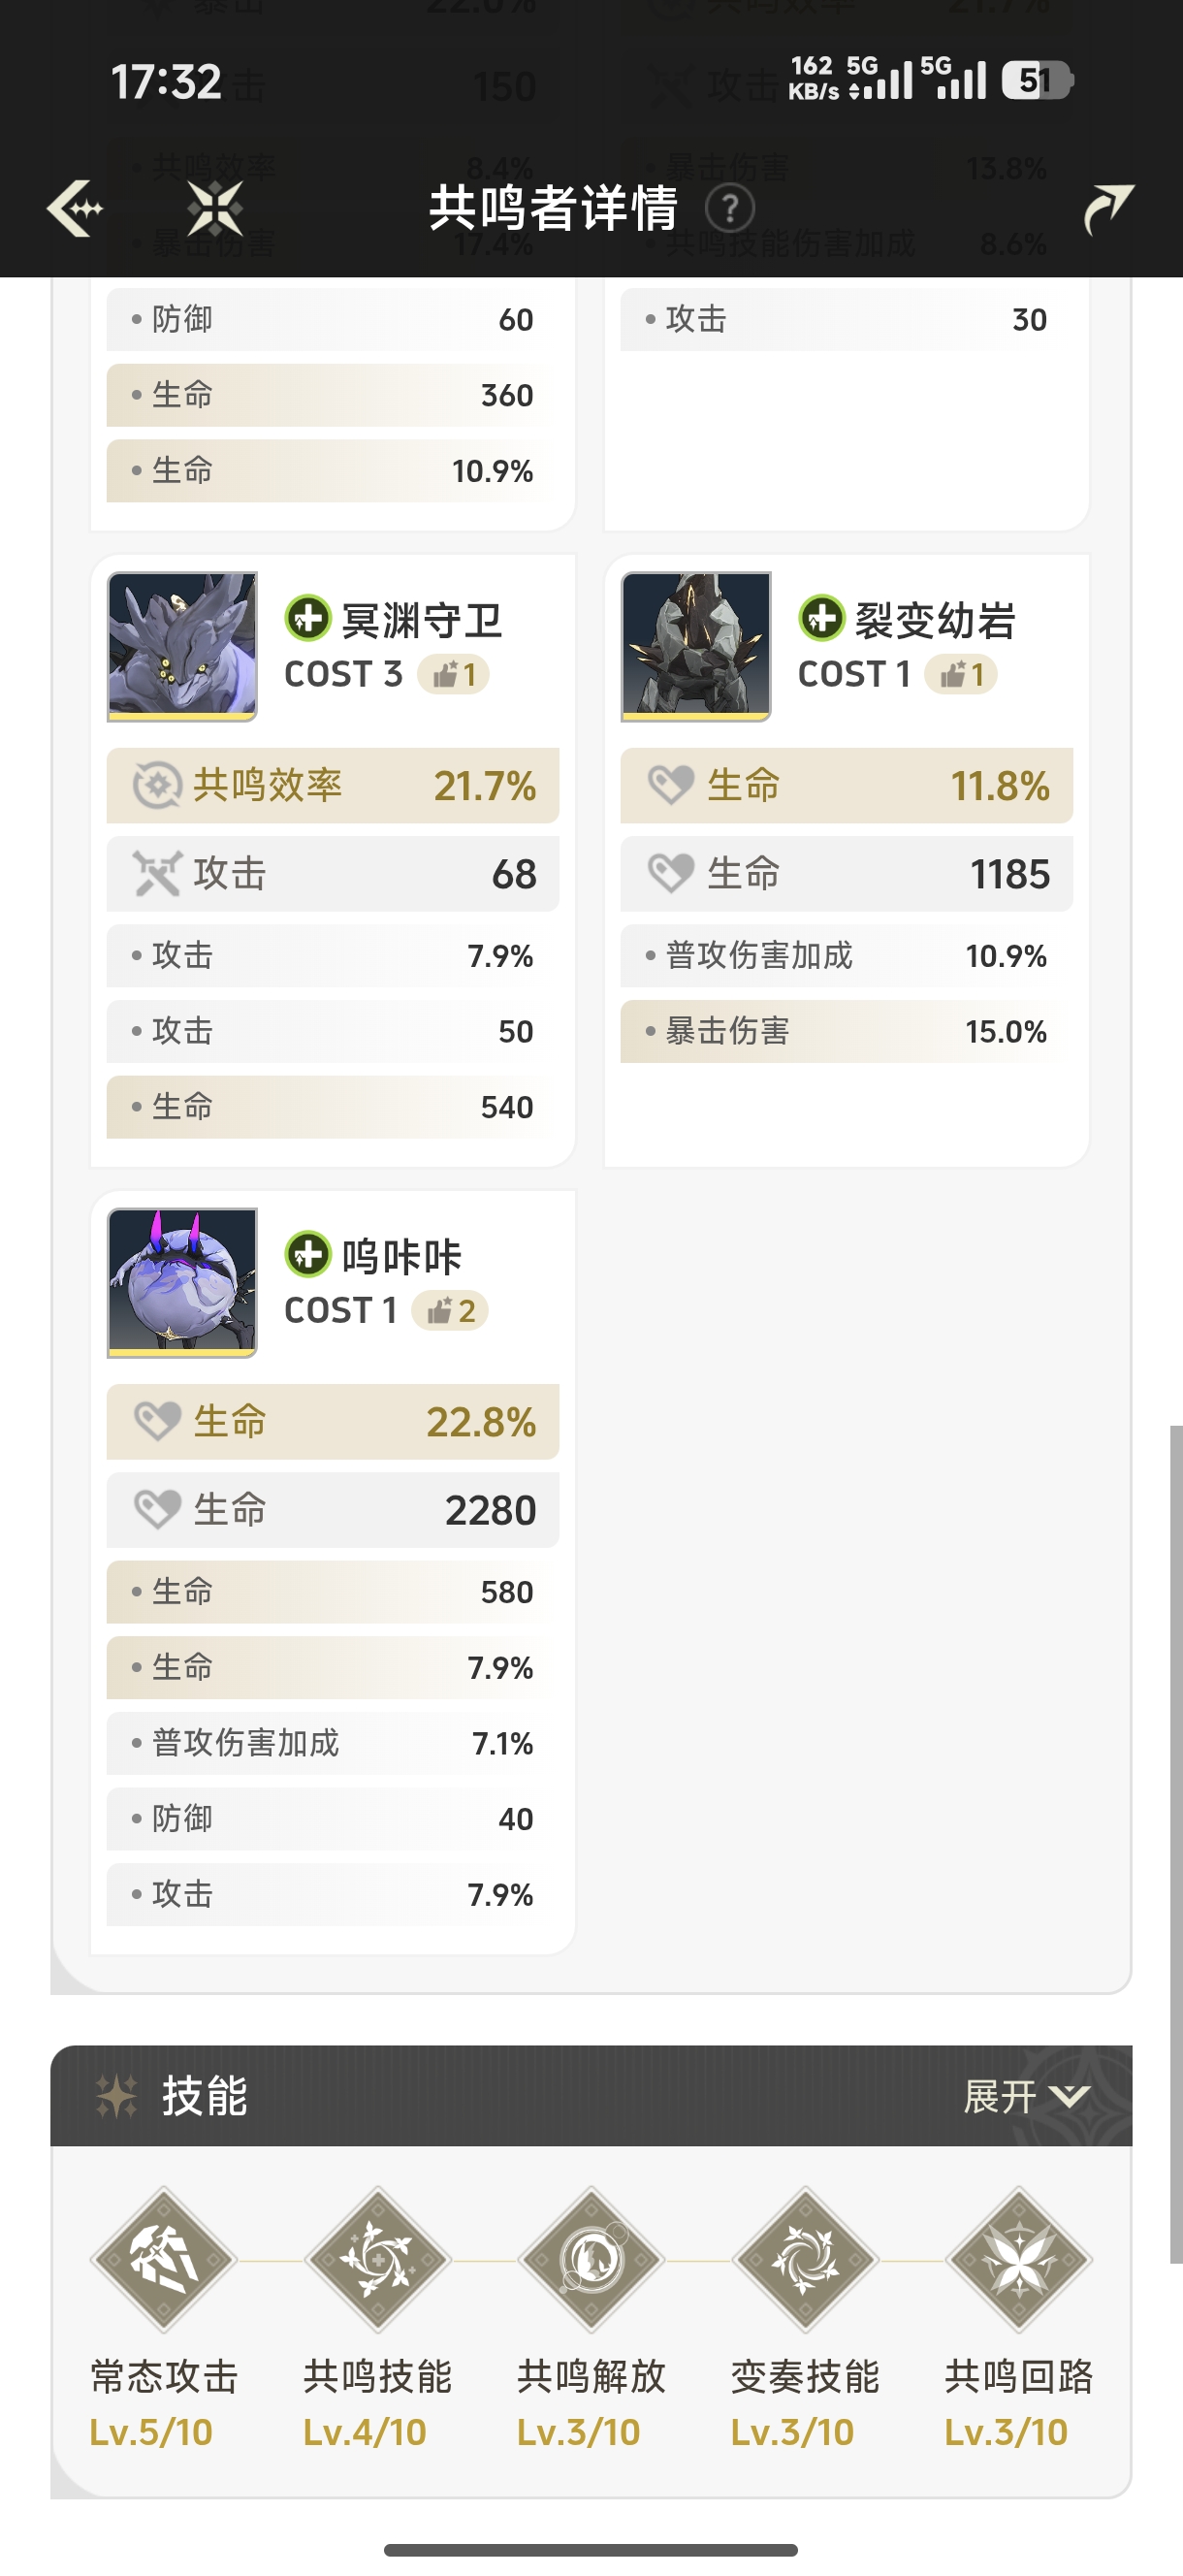This screenshot has height=2576, width=1183.
Task: Tap the chevron beside 展开
Action: coord(1070,2096)
